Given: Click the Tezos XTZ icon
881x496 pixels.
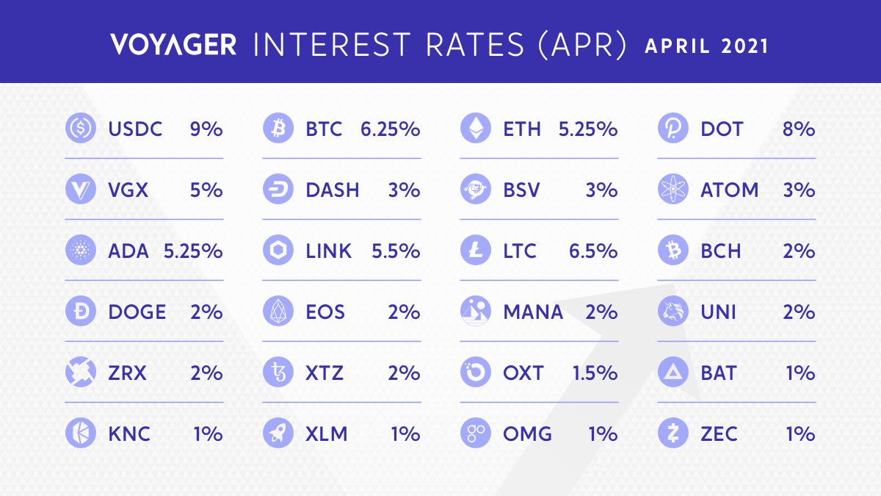Looking at the screenshot, I should 276,373.
